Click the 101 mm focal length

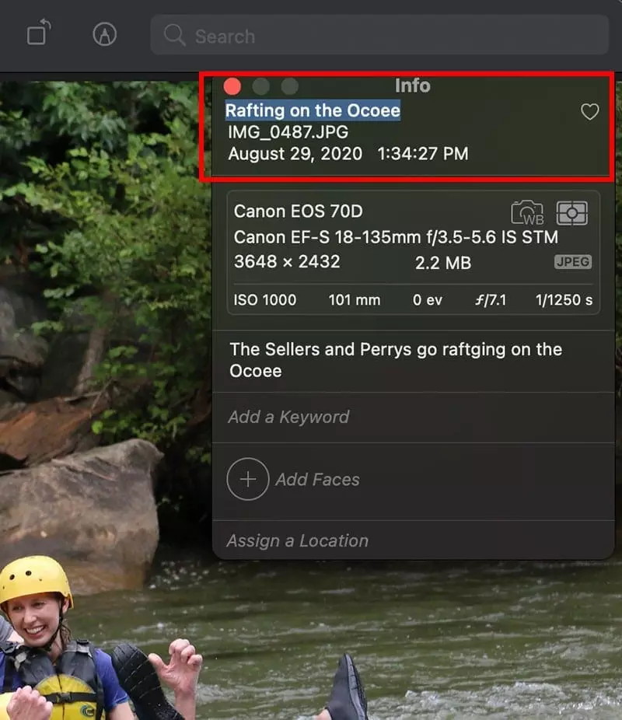pos(355,300)
